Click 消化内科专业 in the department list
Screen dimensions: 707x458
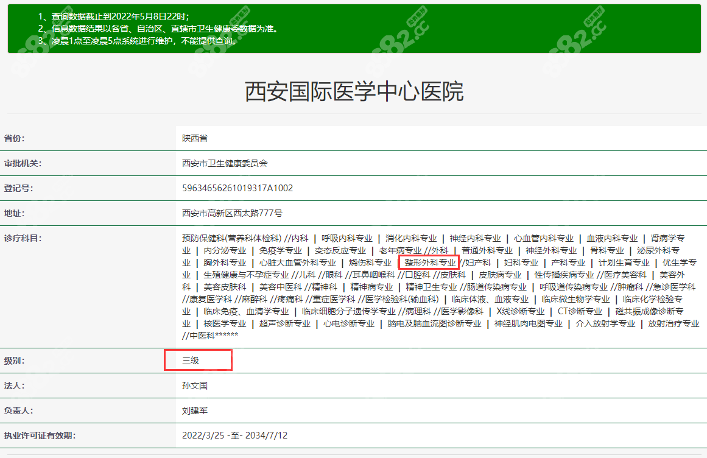(411, 239)
